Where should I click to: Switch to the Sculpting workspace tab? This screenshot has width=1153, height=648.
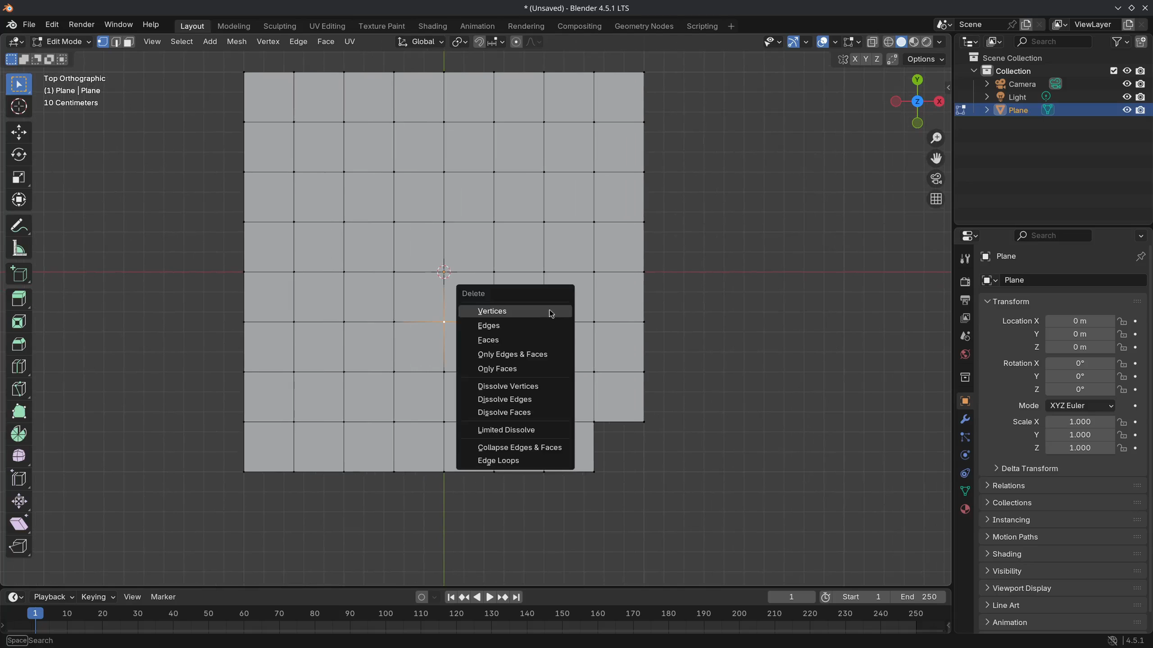(279, 26)
